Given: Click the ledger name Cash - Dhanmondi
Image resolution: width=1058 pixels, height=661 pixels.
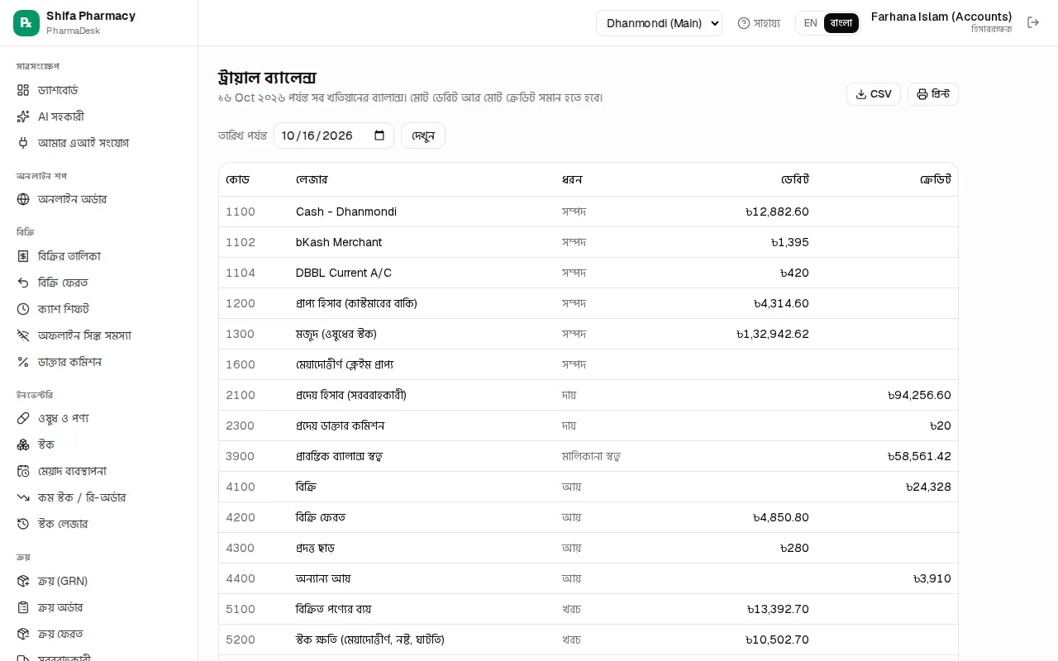Looking at the screenshot, I should click(x=346, y=212).
